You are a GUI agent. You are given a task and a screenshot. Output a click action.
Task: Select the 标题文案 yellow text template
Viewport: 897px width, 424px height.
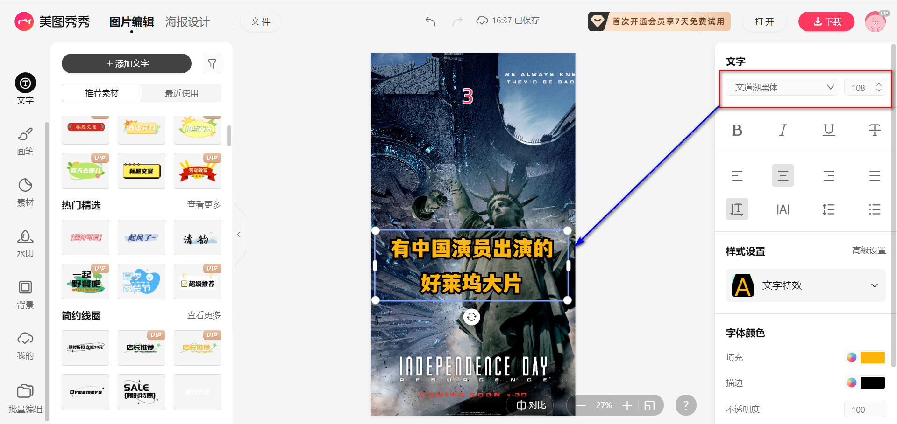point(142,171)
